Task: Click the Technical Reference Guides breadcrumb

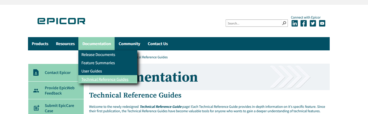Action: pyautogui.click(x=153, y=57)
